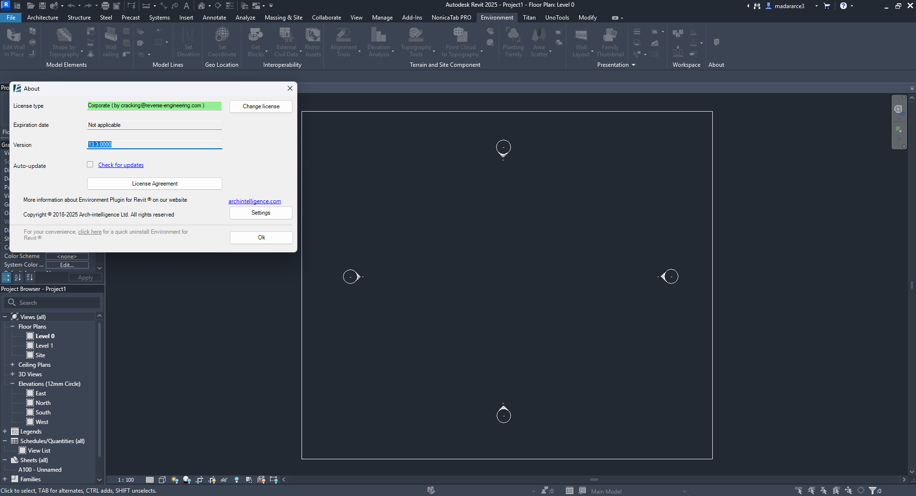Open Detail Level in the view control bar

(x=150, y=480)
